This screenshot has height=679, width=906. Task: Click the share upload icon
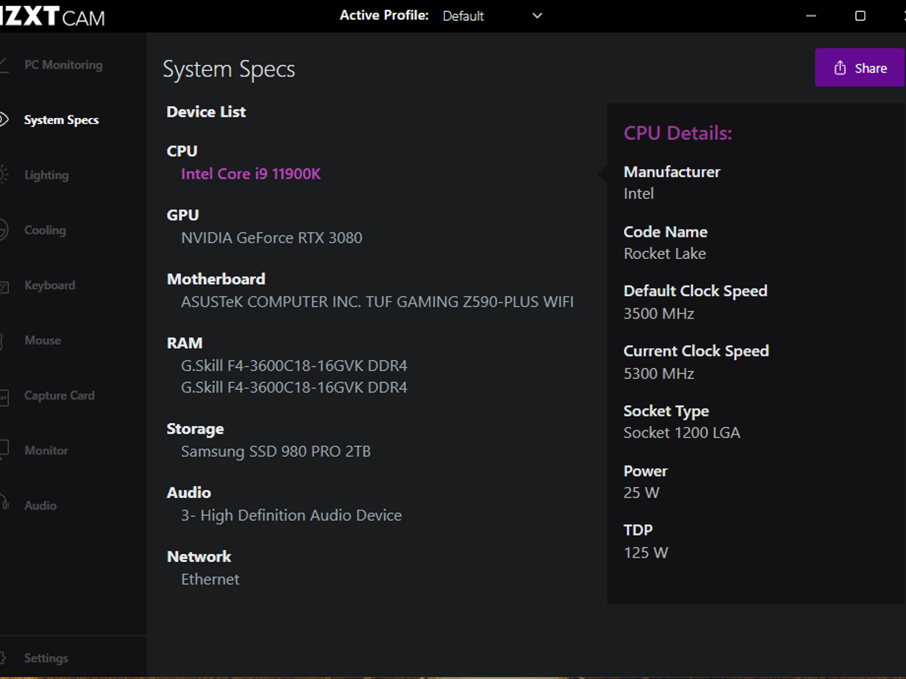click(840, 68)
